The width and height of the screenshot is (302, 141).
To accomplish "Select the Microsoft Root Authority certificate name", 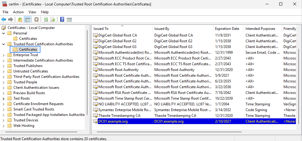I will pyautogui.click(x=118, y=70).
